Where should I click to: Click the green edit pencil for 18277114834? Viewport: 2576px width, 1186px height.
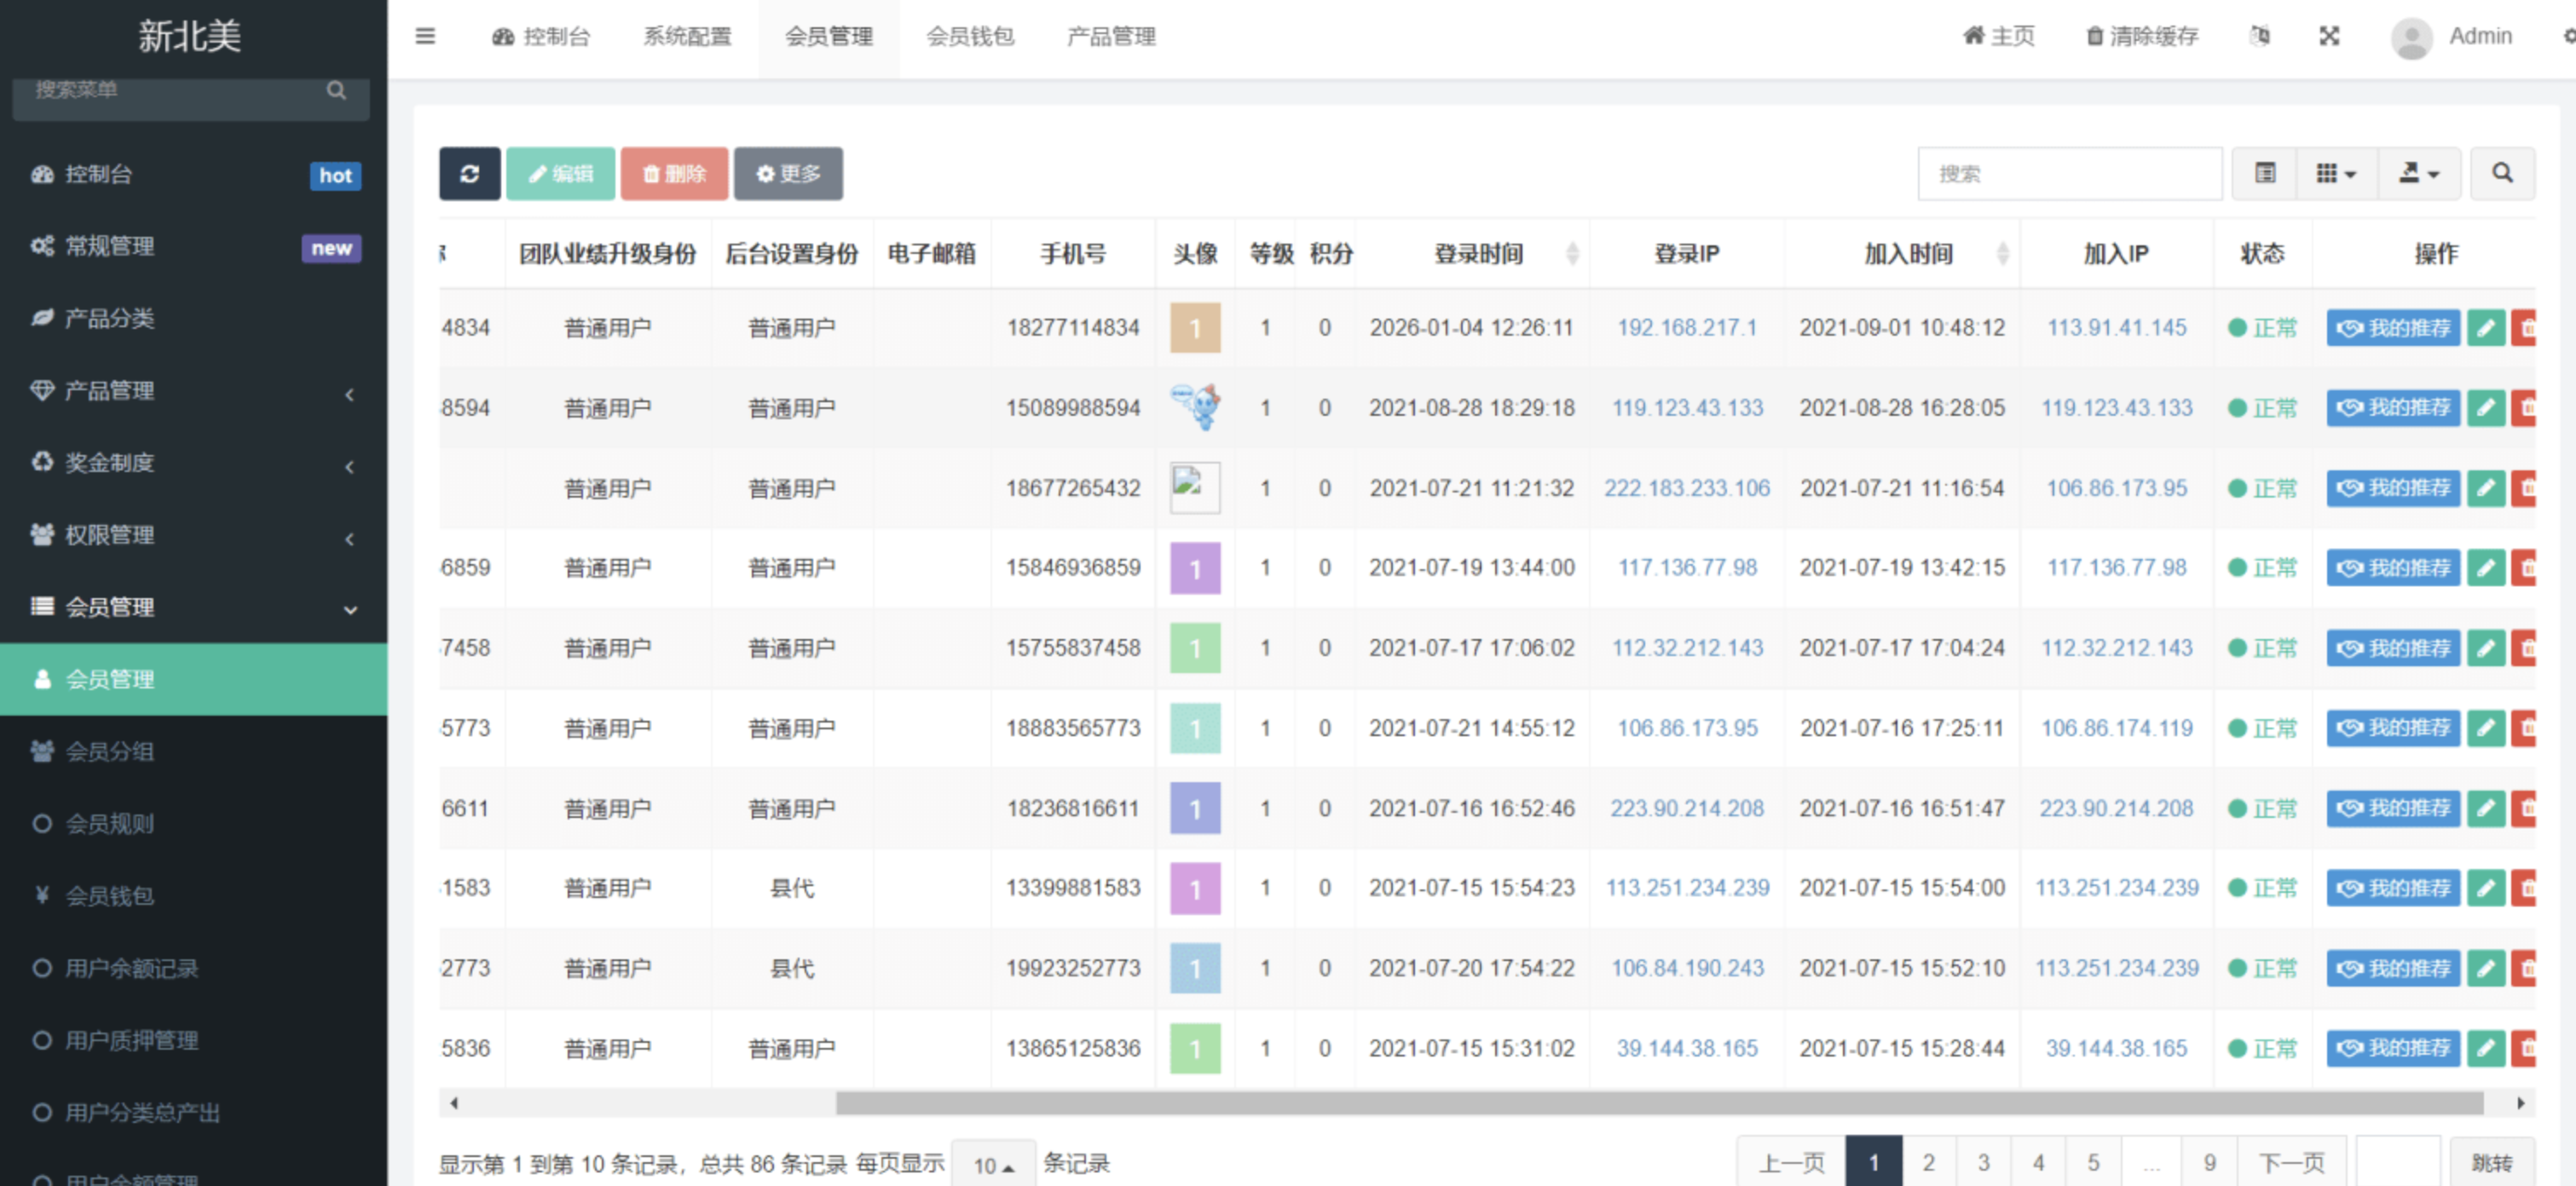pos(2487,326)
